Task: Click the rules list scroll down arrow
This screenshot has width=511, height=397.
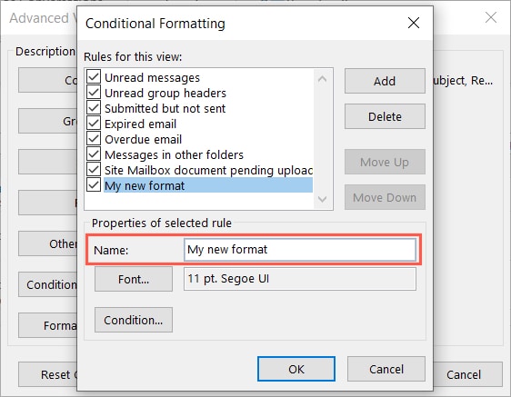Action: pyautogui.click(x=322, y=199)
